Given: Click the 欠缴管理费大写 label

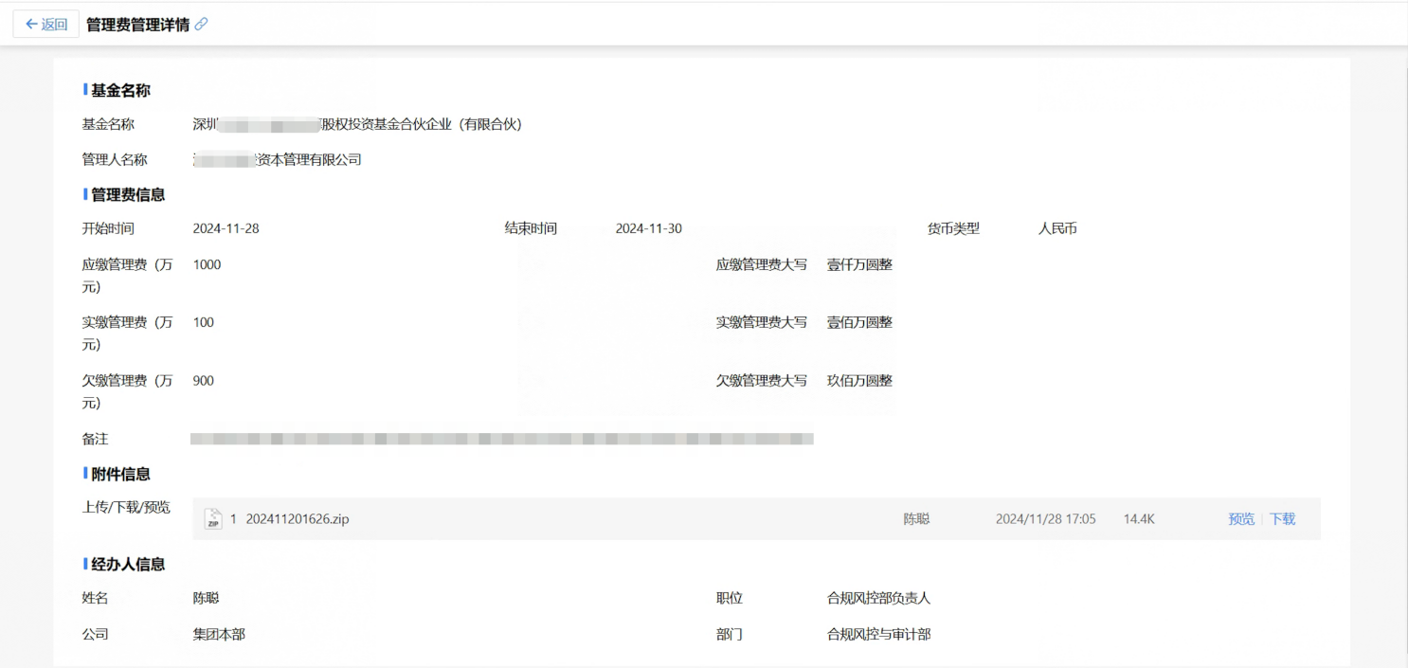Looking at the screenshot, I should [x=761, y=381].
